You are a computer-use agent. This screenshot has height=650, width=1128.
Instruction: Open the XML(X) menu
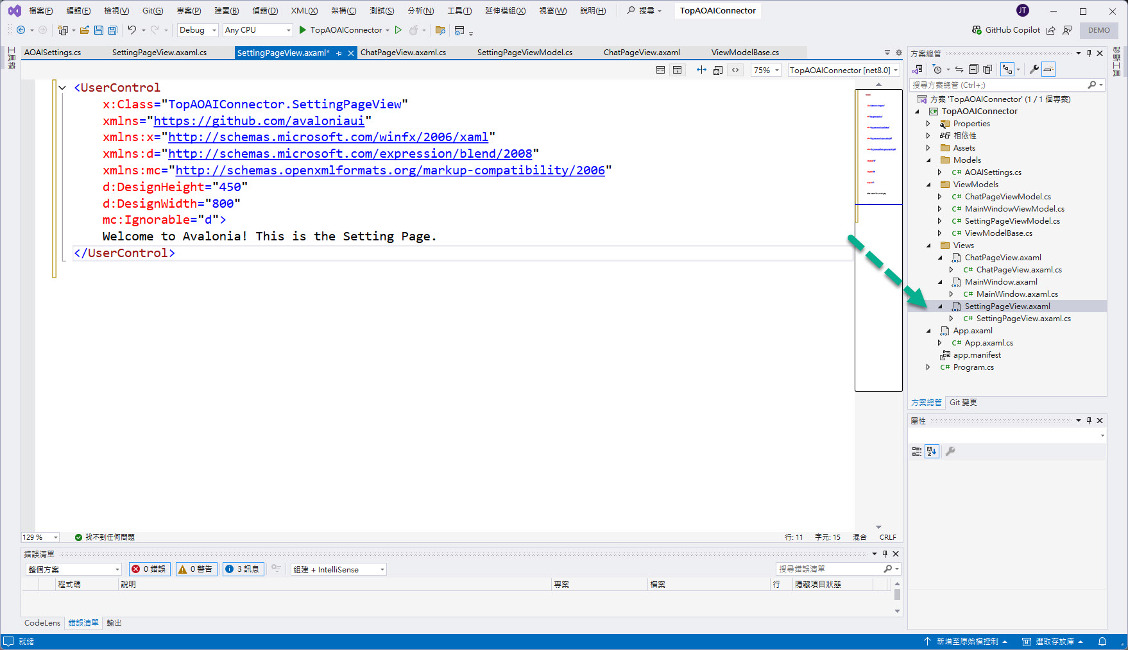[x=304, y=11]
